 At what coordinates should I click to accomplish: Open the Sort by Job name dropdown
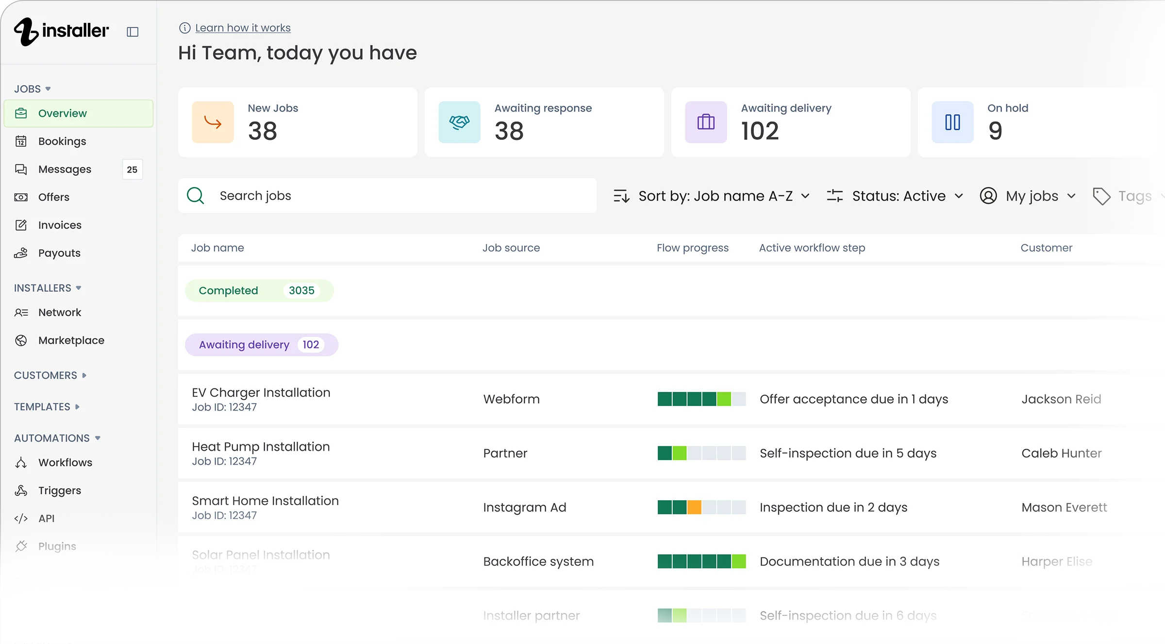[712, 196]
